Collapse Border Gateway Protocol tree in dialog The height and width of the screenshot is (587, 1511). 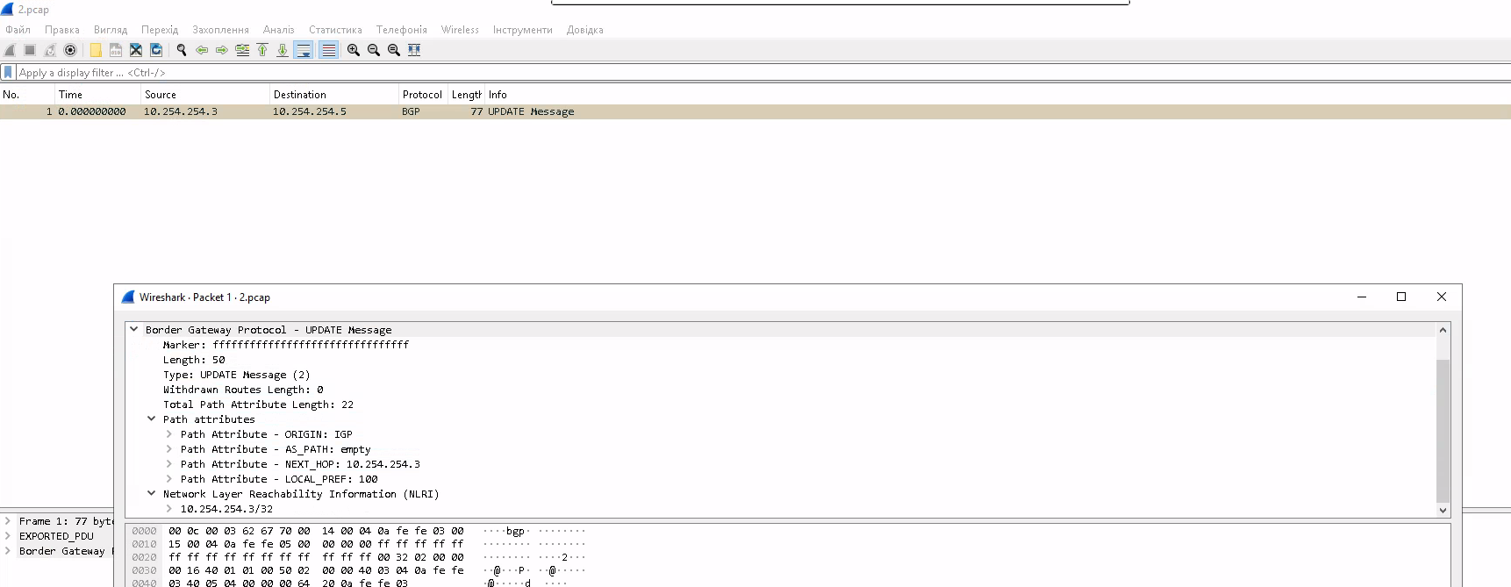pyautogui.click(x=134, y=330)
